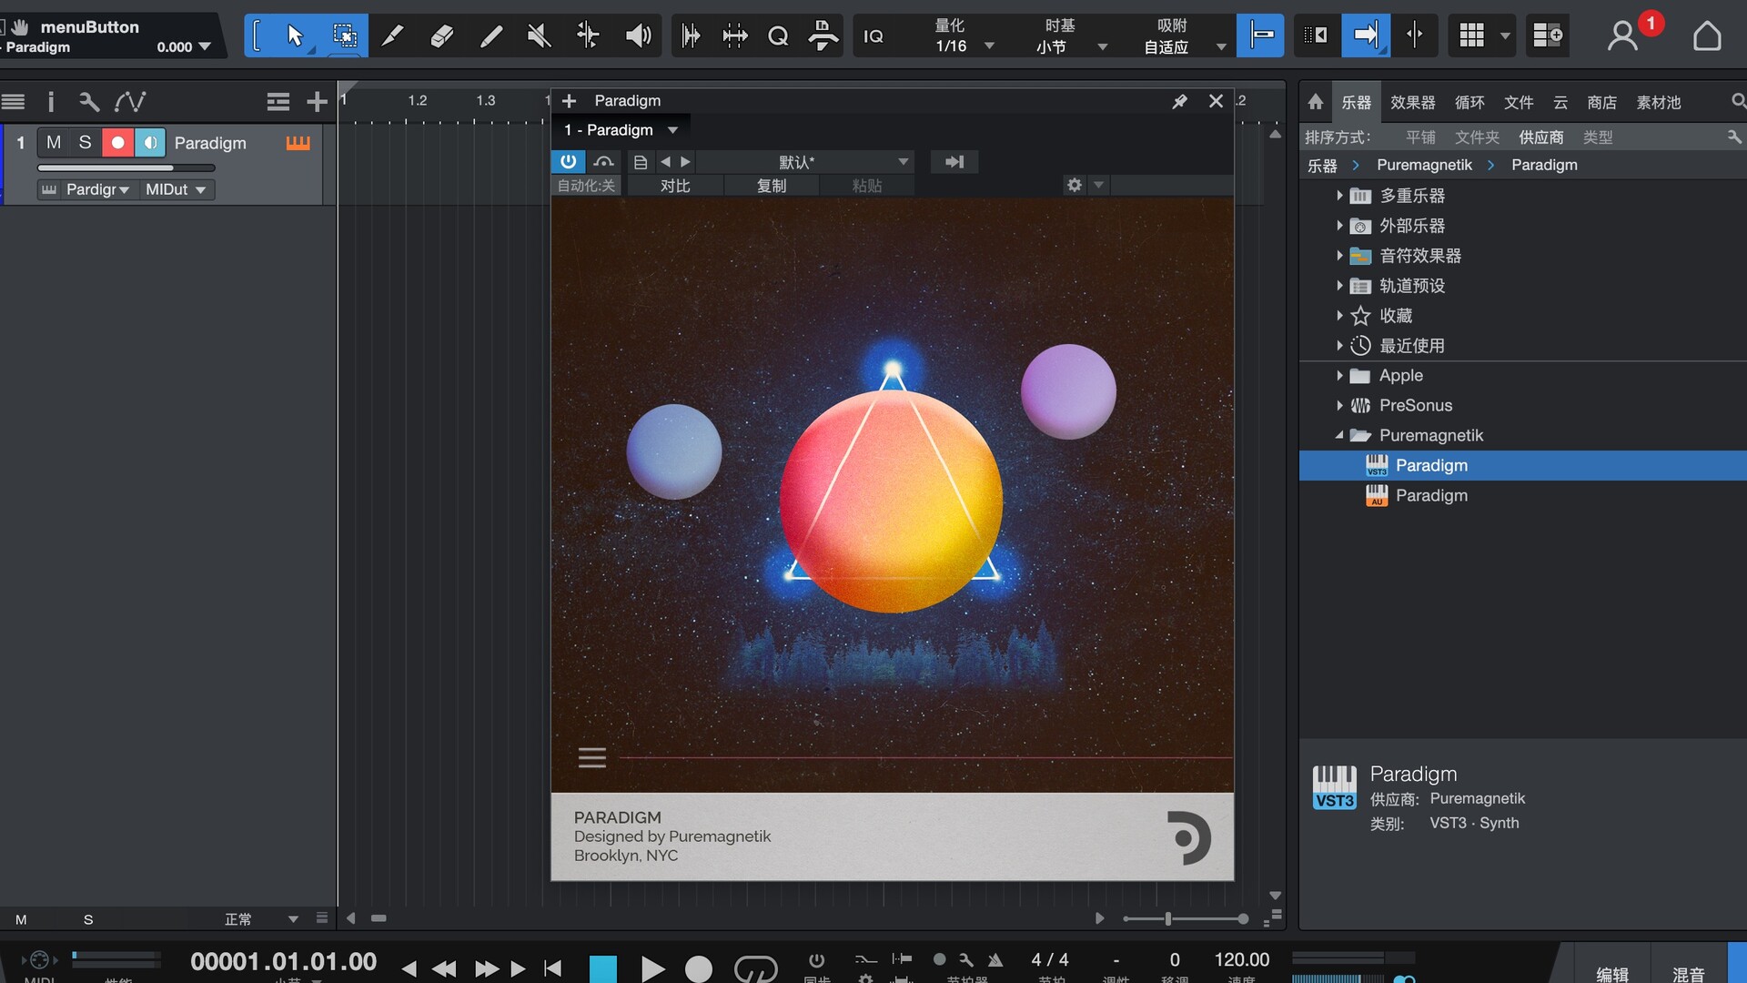Viewport: 1747px width, 983px height.
Task: Open the plugin gear settings icon
Action: 1075,185
